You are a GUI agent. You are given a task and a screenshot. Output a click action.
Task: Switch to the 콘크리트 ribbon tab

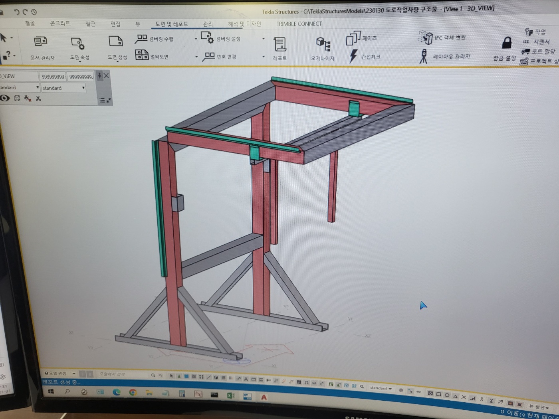[x=60, y=23]
